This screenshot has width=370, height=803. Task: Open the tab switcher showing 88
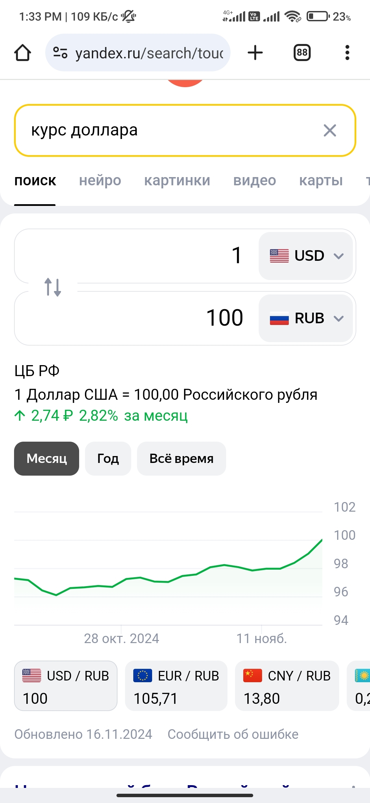coord(302,53)
